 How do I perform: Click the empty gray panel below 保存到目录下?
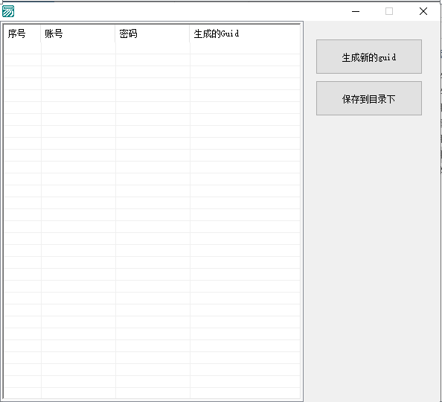coord(372,254)
